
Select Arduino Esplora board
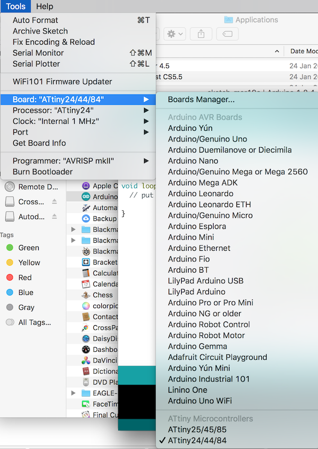[x=237, y=226]
